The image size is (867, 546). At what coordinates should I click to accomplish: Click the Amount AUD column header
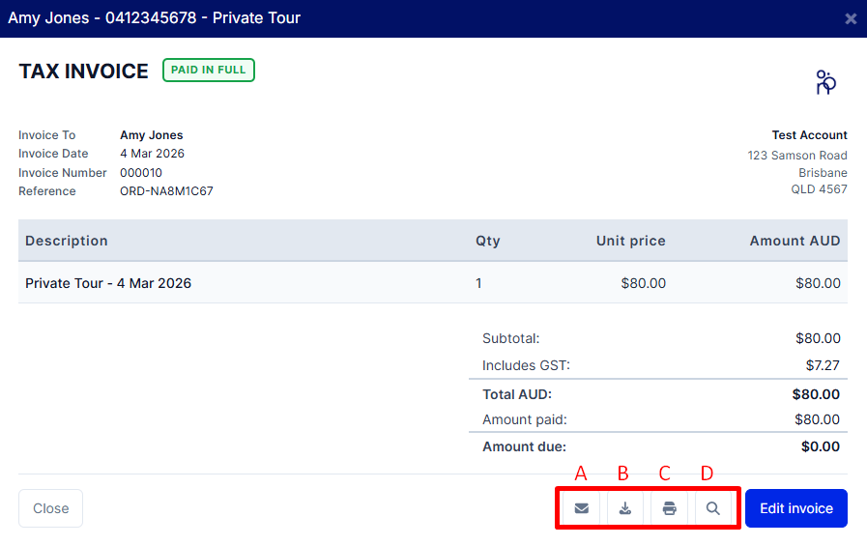tap(795, 241)
